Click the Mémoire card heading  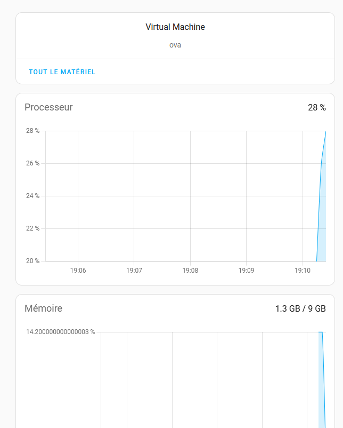(x=43, y=308)
